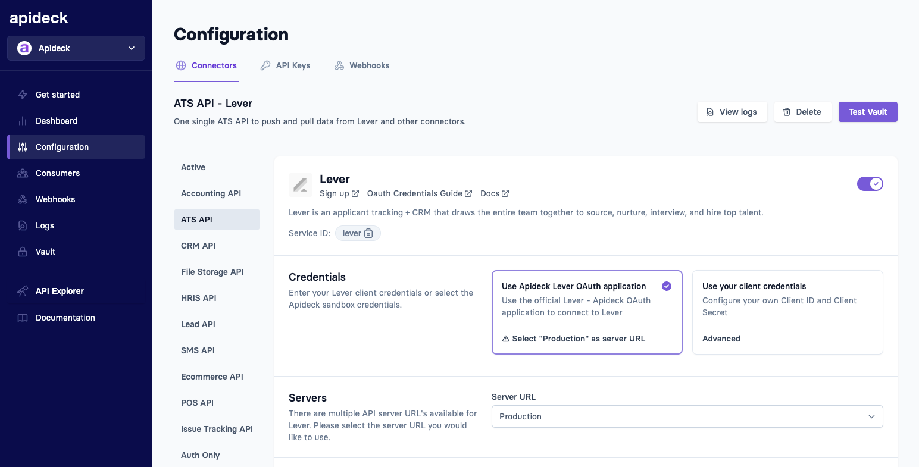Select the Issue Tracking API category
Viewport: 919px width, 467px height.
217,429
